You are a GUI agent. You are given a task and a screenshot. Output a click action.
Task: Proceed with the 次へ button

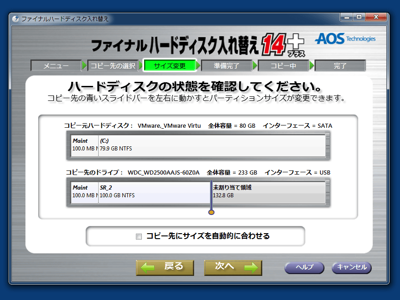(x=233, y=268)
